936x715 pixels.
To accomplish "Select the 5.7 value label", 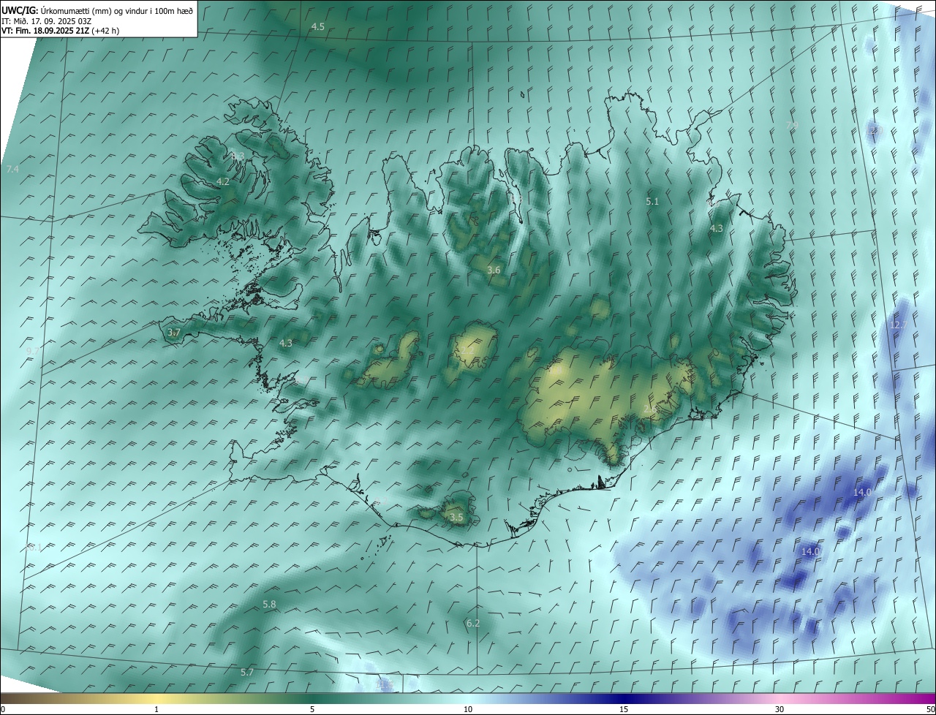I will coord(247,672).
